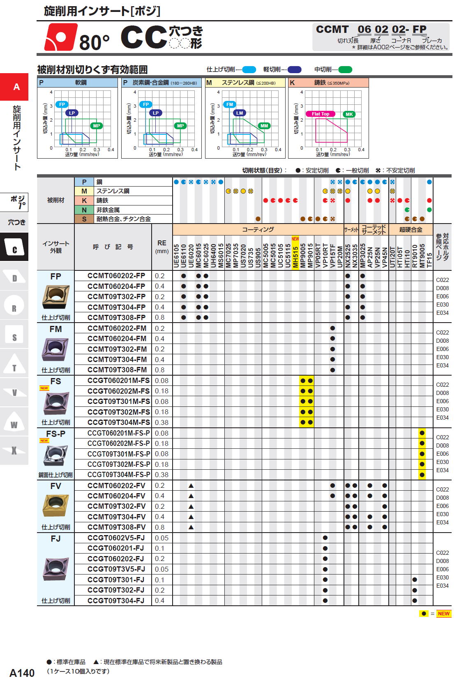The image size is (459, 683).
Task: Select the V shape sidebar icon
Action: click(14, 393)
